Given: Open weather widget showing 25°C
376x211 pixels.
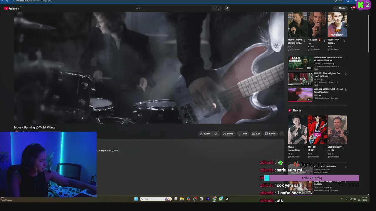Looking at the screenshot, I should [6, 199].
